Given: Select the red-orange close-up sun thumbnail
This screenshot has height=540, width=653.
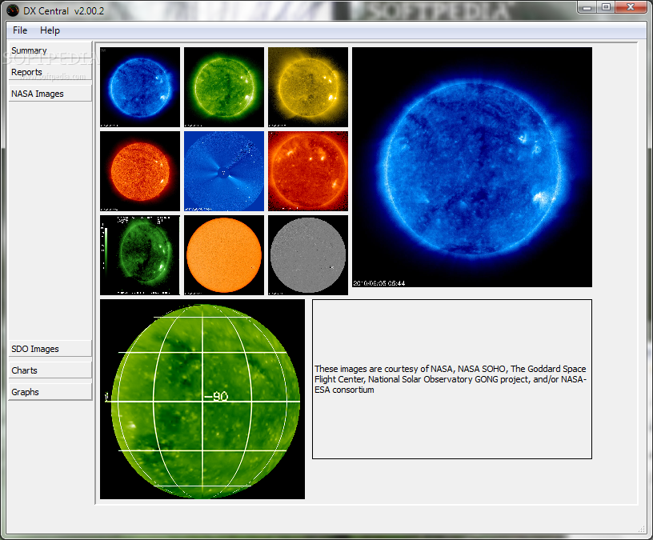Looking at the screenshot, I should (x=308, y=171).
